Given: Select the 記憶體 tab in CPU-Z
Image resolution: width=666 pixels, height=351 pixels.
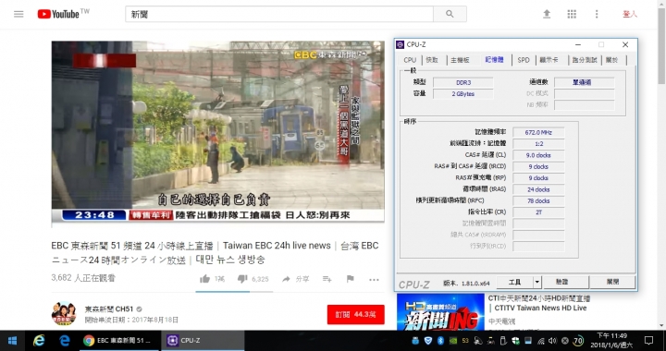Looking at the screenshot, I should (494, 60).
